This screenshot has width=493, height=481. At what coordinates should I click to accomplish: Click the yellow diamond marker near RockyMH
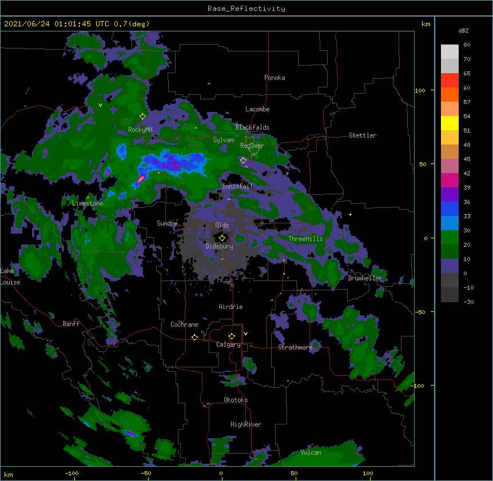point(142,117)
